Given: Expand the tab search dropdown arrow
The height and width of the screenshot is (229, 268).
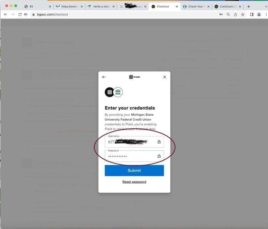Looking at the screenshot, I should [266, 7].
